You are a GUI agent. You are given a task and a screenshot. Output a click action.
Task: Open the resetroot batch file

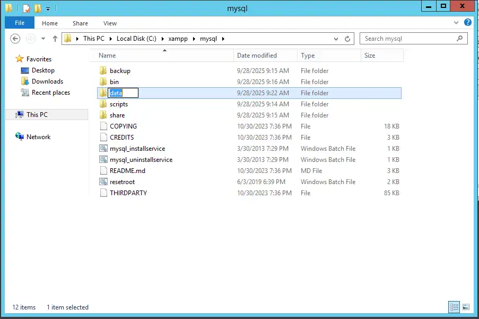pyautogui.click(x=123, y=181)
